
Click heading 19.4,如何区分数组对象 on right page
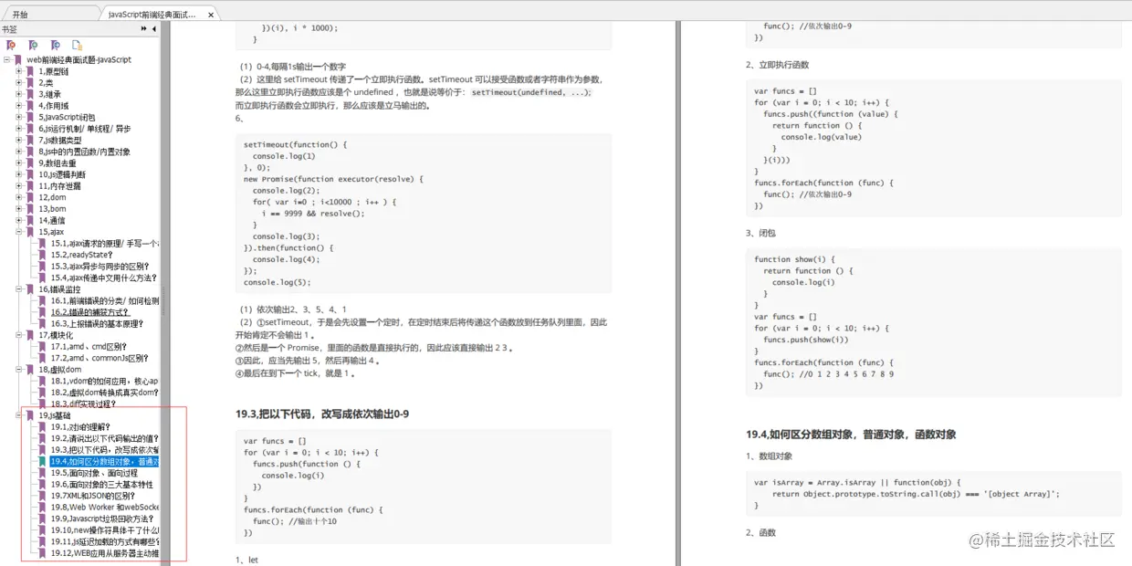click(x=851, y=435)
